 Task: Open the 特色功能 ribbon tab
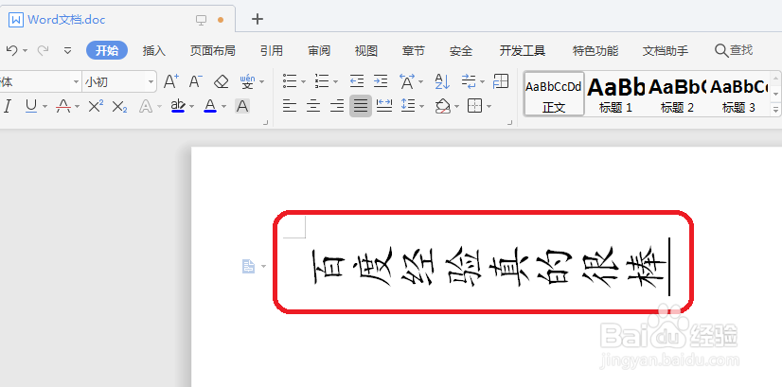tap(595, 51)
